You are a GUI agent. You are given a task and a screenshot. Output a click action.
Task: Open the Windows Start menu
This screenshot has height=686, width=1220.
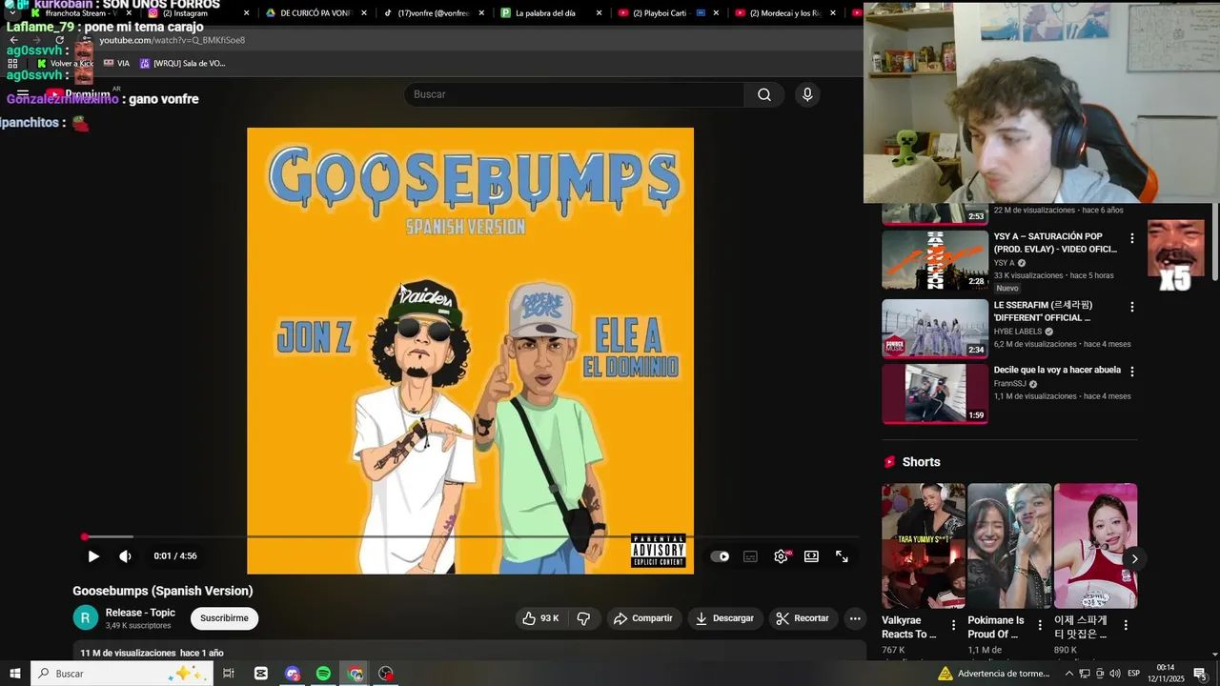pos(15,674)
